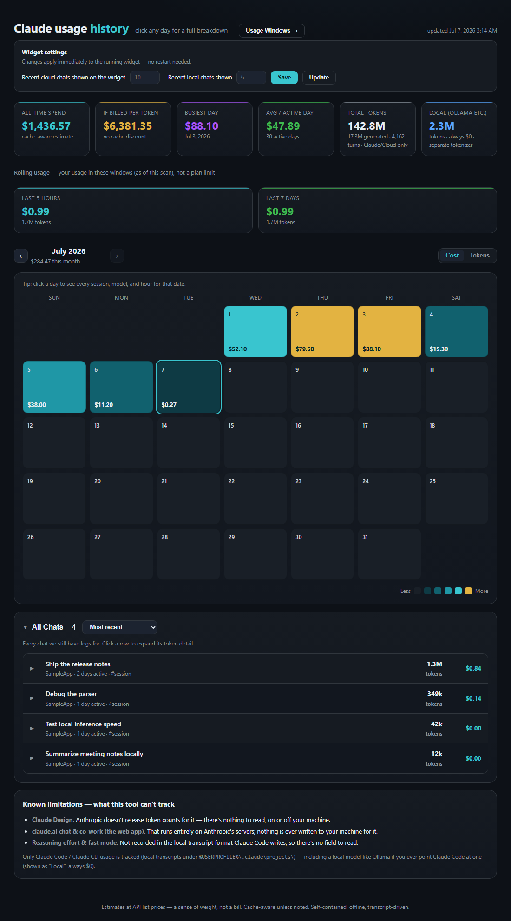Image resolution: width=511 pixels, height=921 pixels.
Task: Click the If Billed Per Token card
Action: (133, 129)
